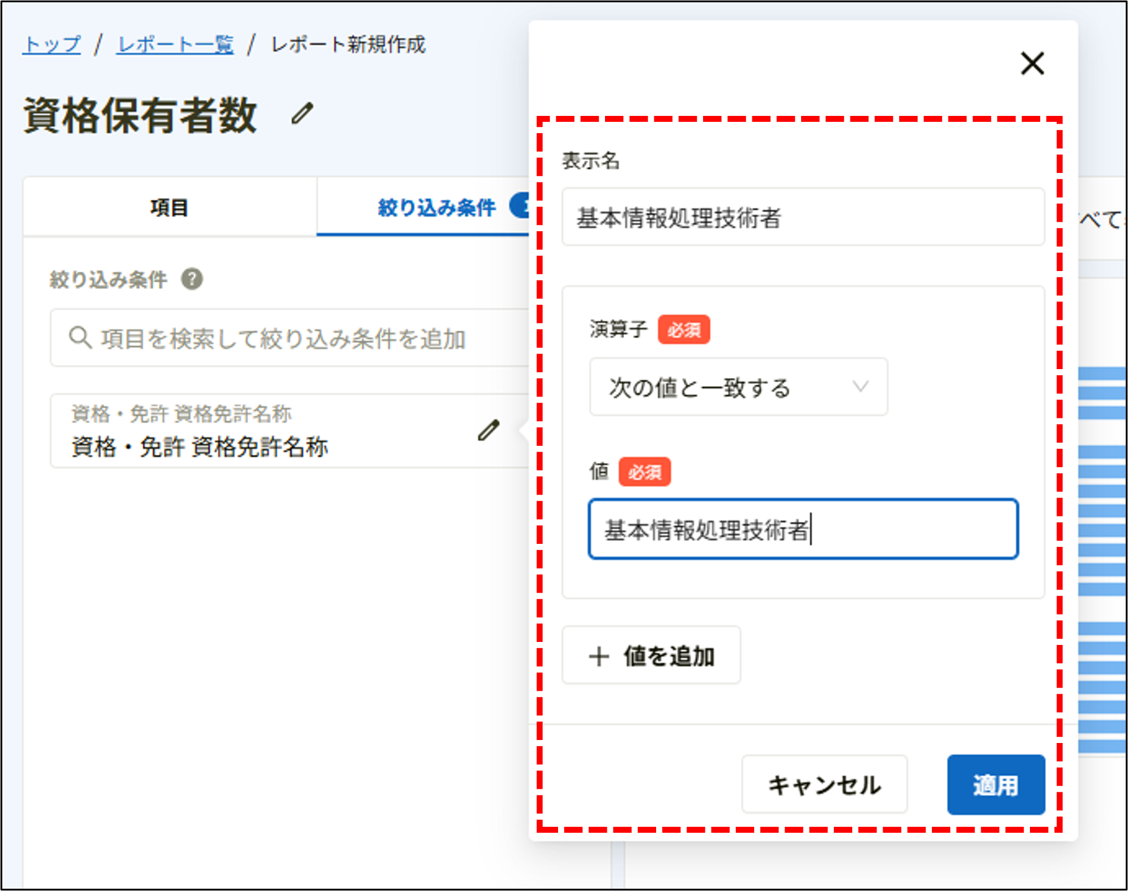Close the filter settings dialog

point(1032,64)
